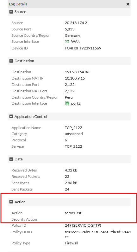The image size is (137, 252).
Task: Collapse the Destination section minus icon
Action: 11,61
